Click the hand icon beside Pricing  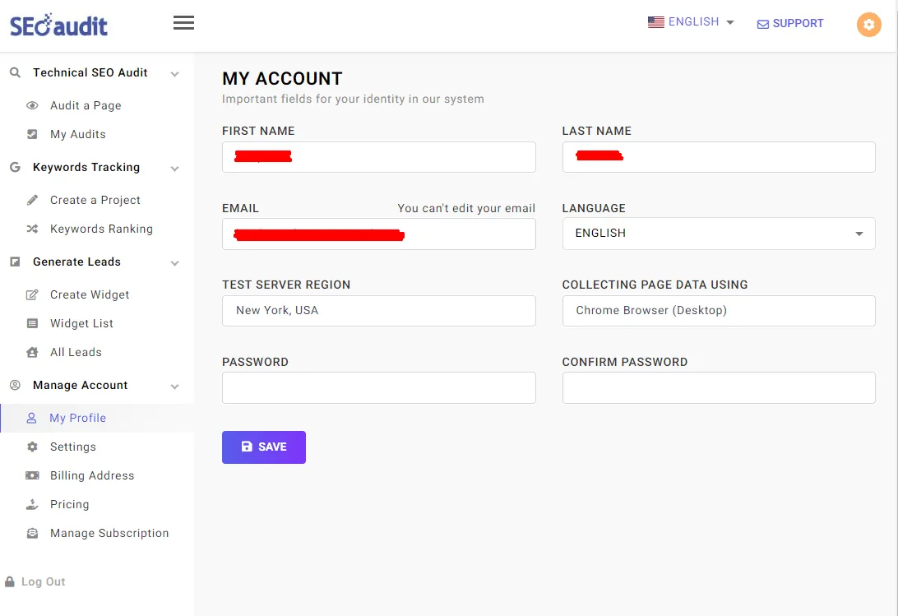pos(32,504)
